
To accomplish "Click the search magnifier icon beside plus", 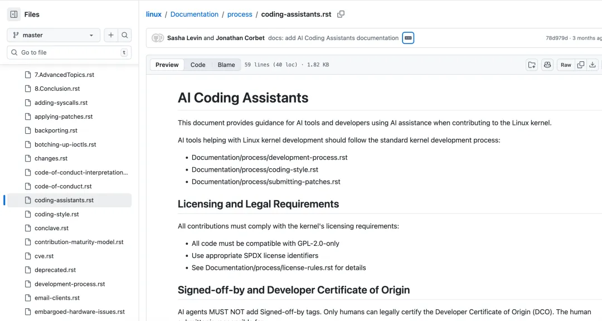I will (125, 35).
